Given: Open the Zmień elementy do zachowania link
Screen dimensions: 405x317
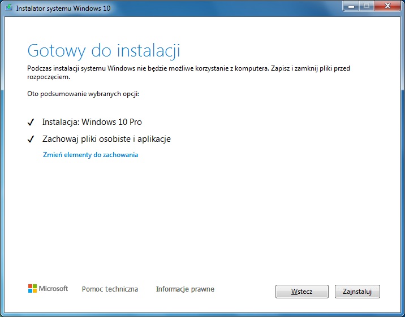Looking at the screenshot, I should point(91,155).
